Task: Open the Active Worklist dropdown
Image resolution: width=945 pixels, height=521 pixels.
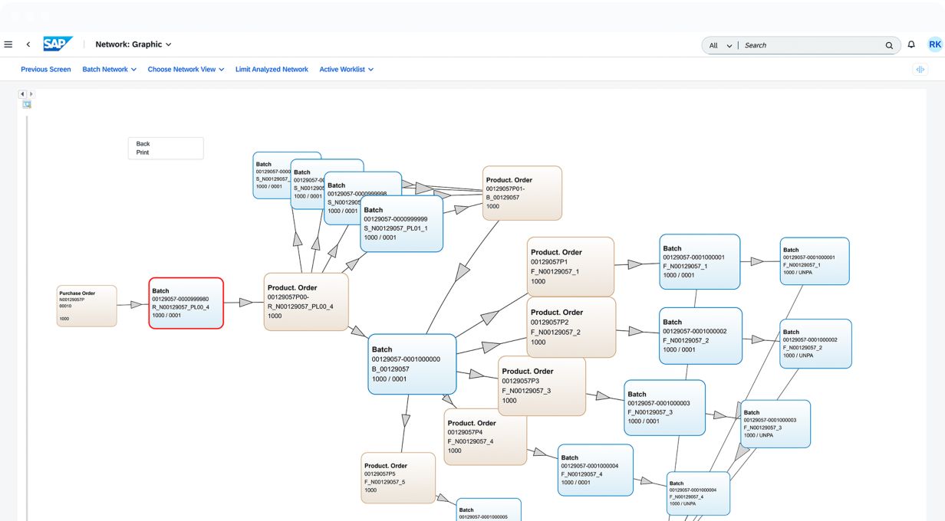Action: pos(346,70)
